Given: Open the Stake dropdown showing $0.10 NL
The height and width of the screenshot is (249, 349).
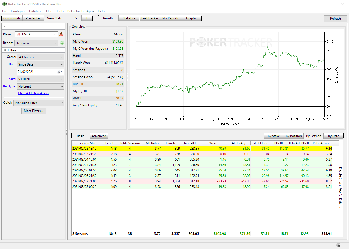Looking at the screenshot, I should [41, 79].
